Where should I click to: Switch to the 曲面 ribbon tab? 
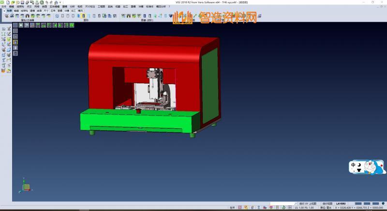[x=39, y=10]
